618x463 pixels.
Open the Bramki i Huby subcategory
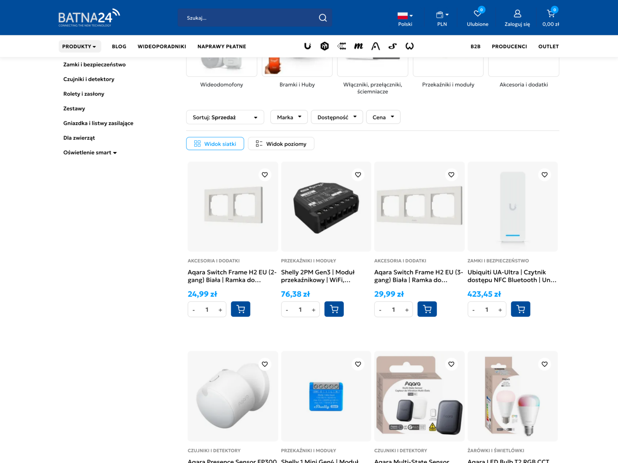pyautogui.click(x=297, y=85)
